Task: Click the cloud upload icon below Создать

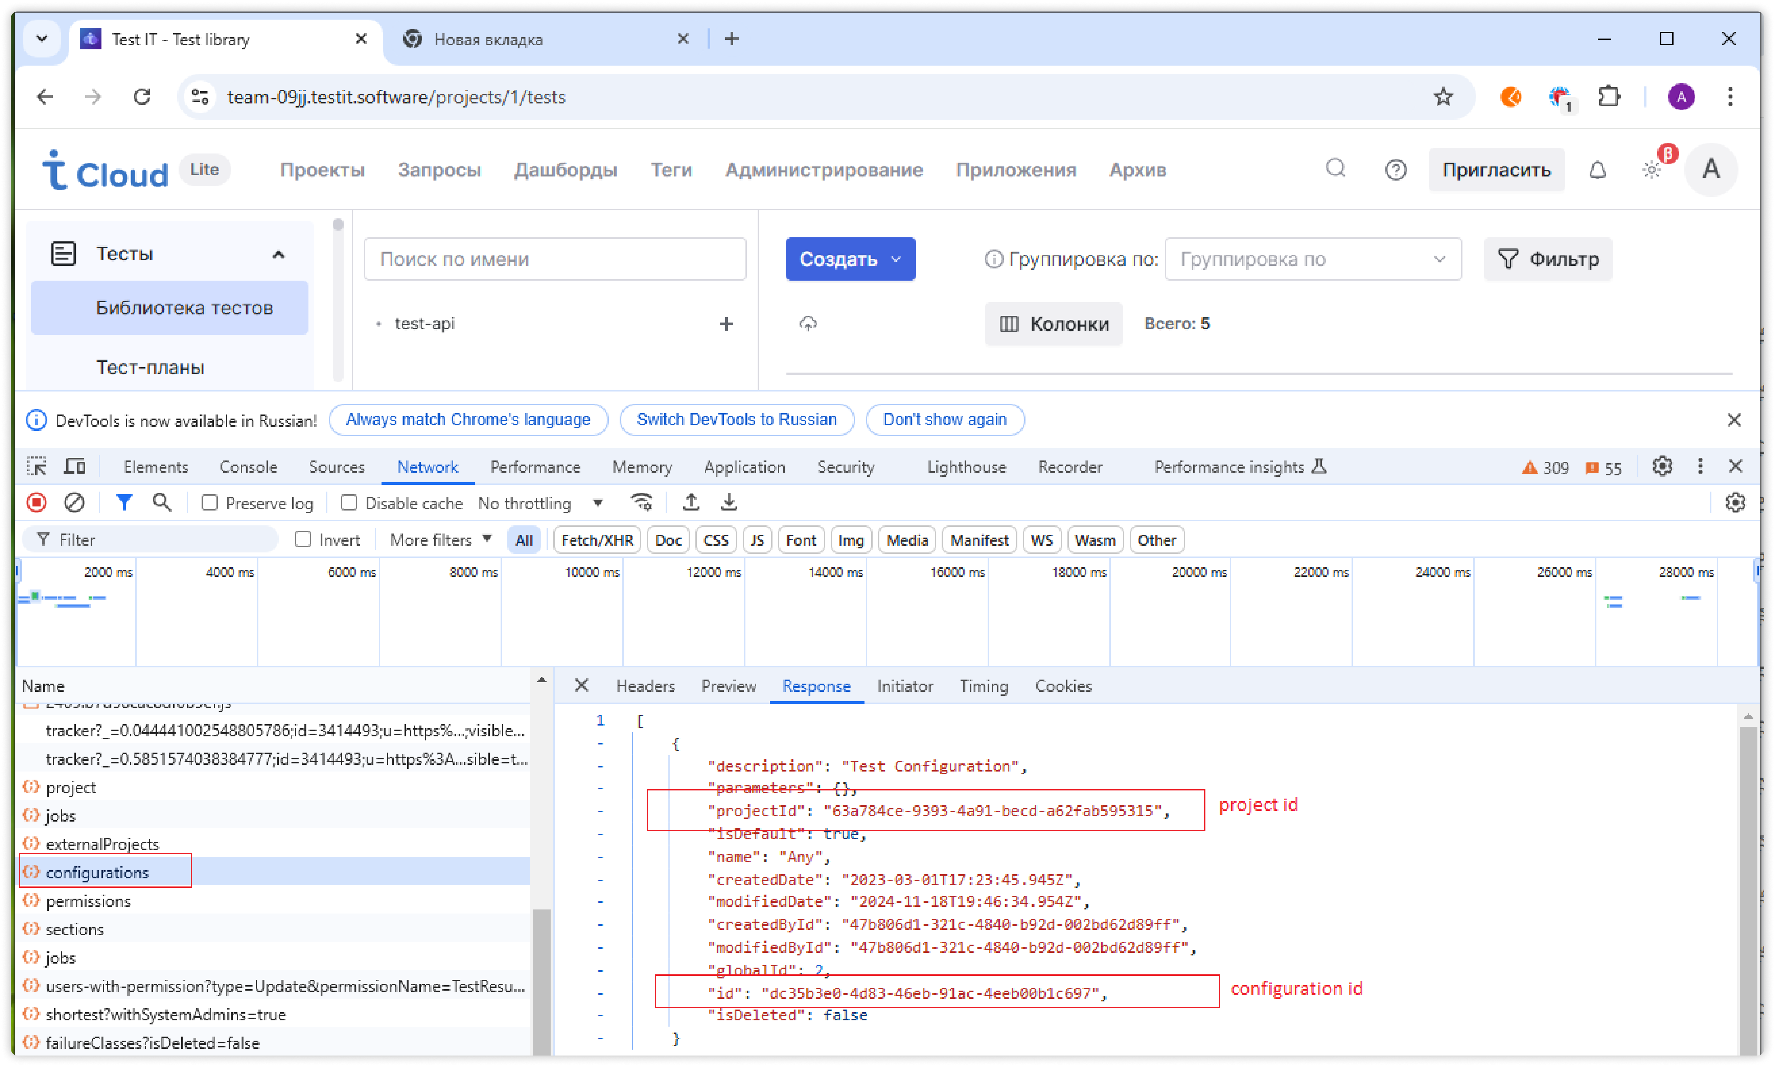Action: pos(808,324)
